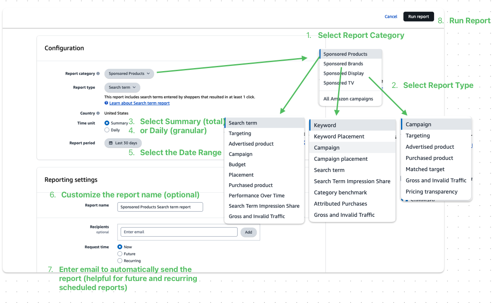The image size is (494, 303).
Task: Choose Category benchmark report type
Action: 353,193
